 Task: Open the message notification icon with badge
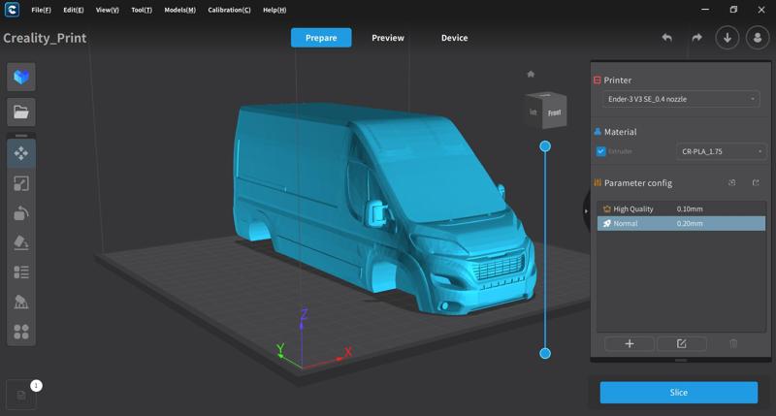[21, 395]
